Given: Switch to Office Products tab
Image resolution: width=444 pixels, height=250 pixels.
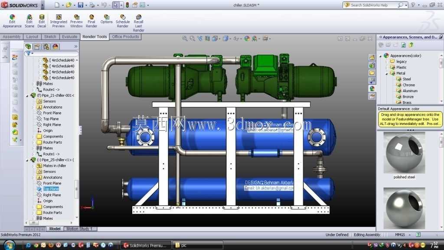Looking at the screenshot, I should coord(125,37).
